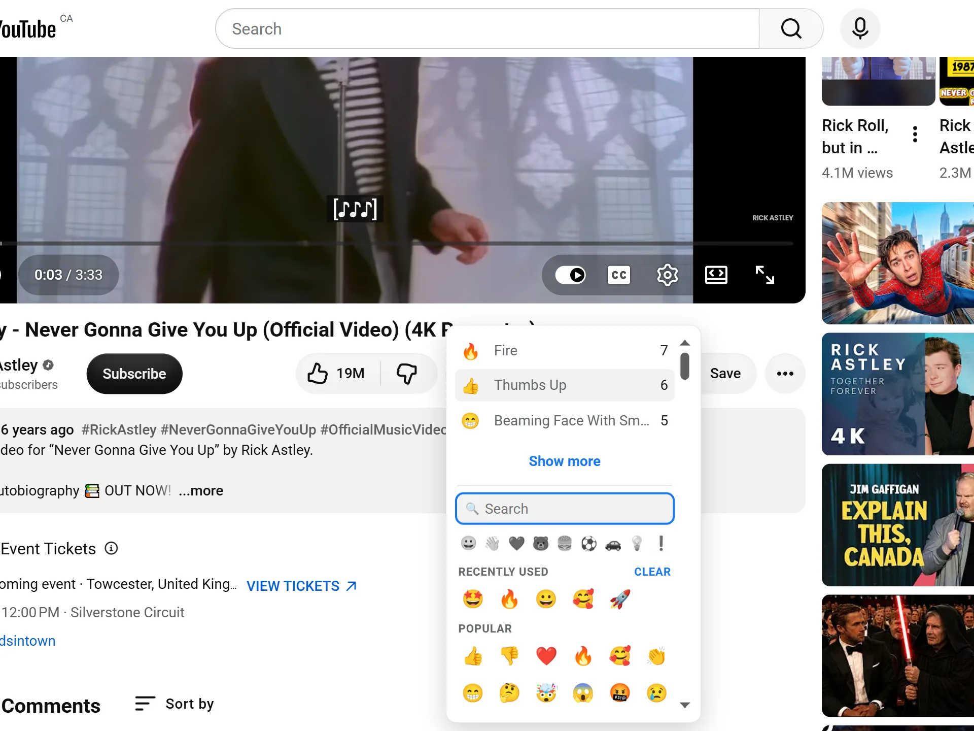Pick crying face emoji in Popular
The width and height of the screenshot is (974, 731).
[x=656, y=693]
